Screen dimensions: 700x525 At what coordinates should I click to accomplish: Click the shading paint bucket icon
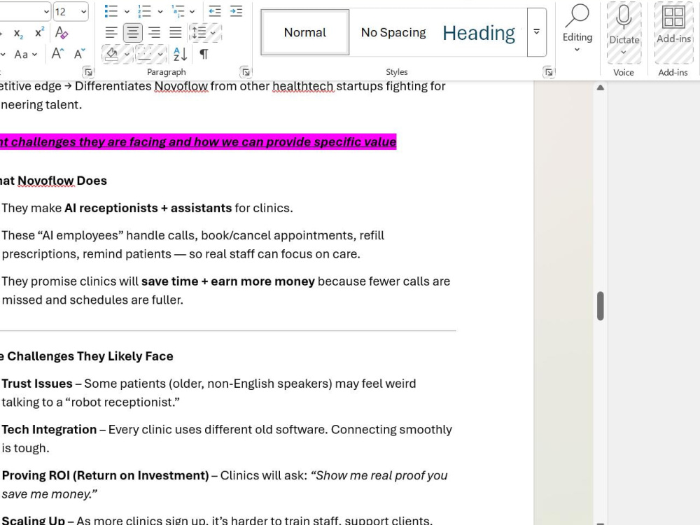point(111,54)
